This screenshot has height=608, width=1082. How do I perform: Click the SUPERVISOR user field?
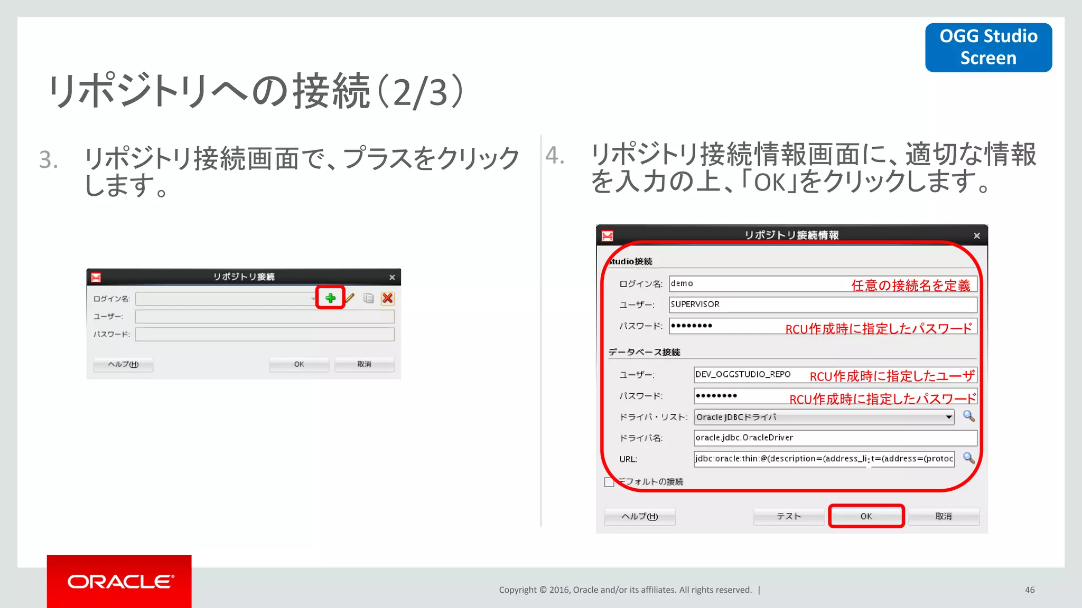[823, 305]
